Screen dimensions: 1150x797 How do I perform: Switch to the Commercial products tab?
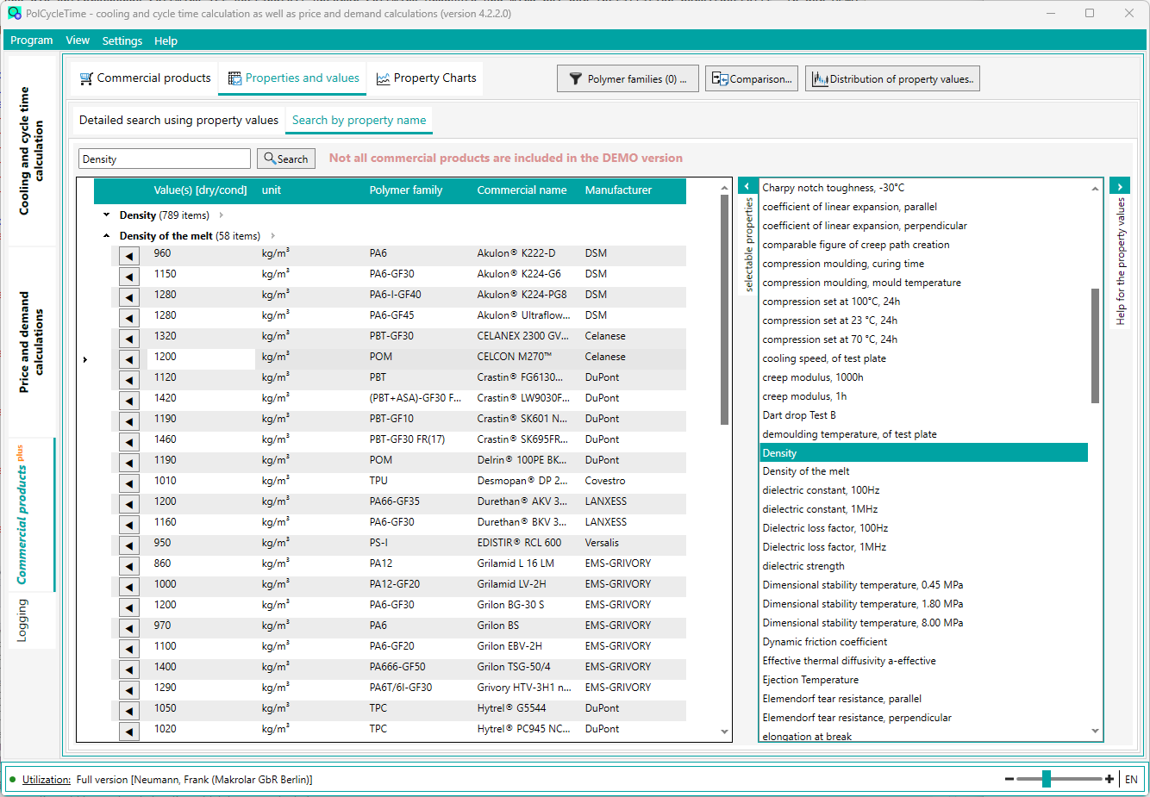145,78
